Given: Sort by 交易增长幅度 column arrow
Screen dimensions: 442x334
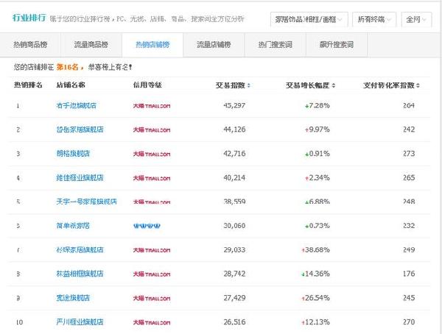Looking at the screenshot, I should [x=334, y=85].
